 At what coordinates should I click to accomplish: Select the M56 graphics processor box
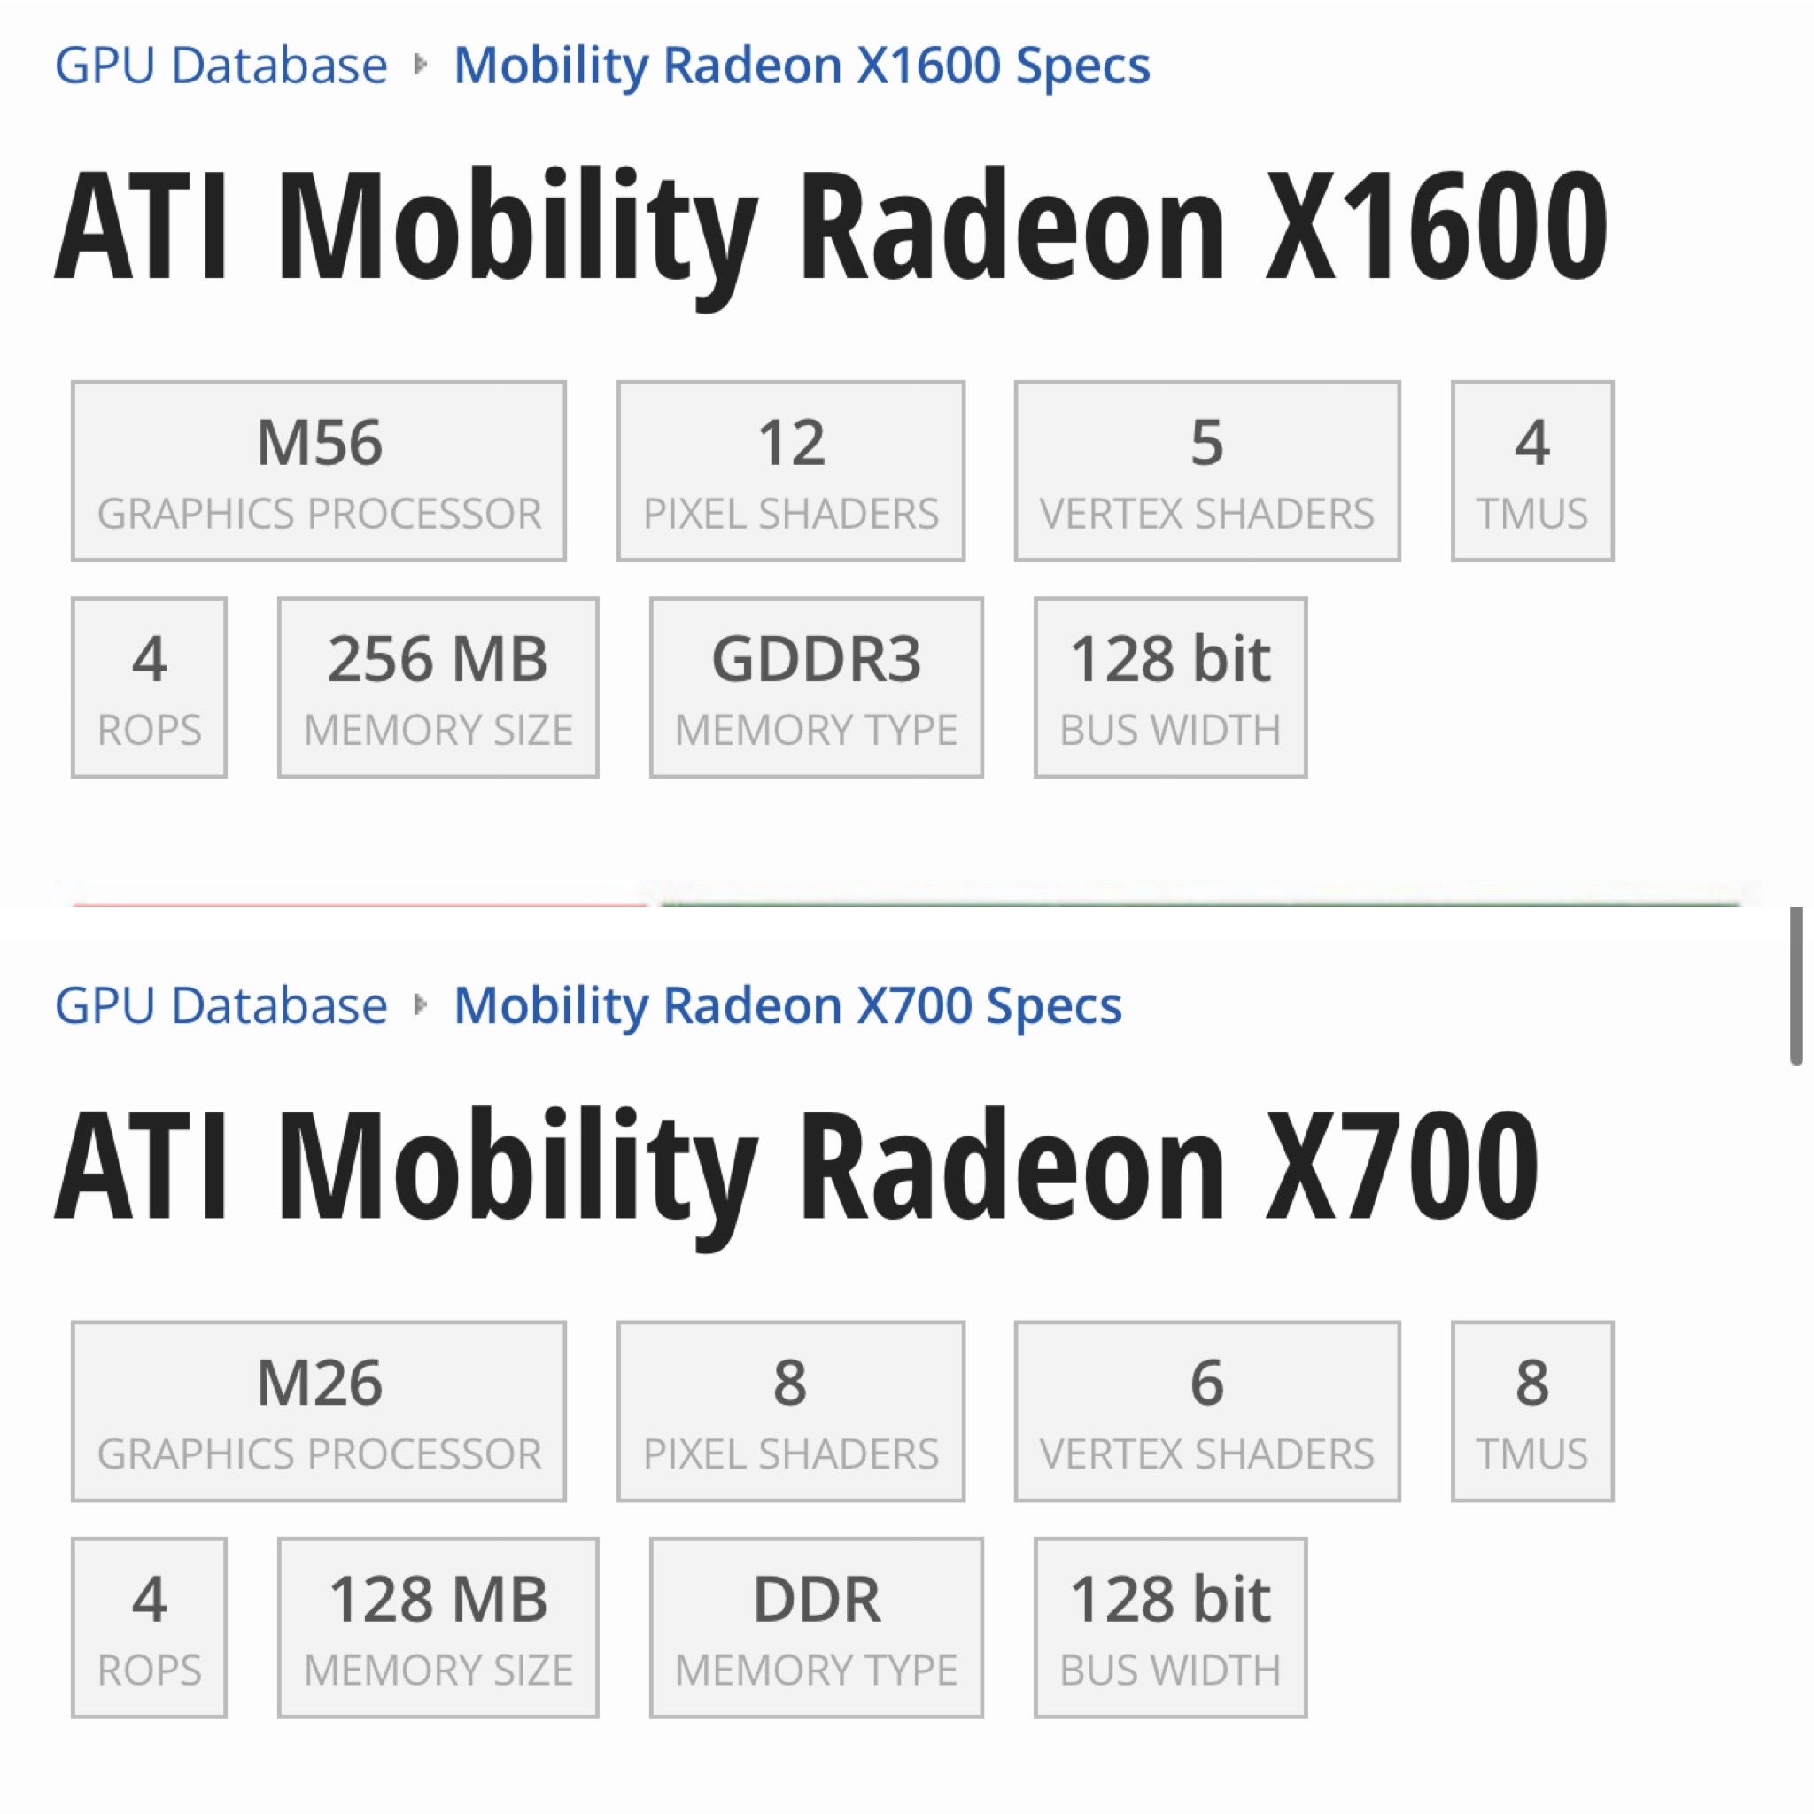318,471
